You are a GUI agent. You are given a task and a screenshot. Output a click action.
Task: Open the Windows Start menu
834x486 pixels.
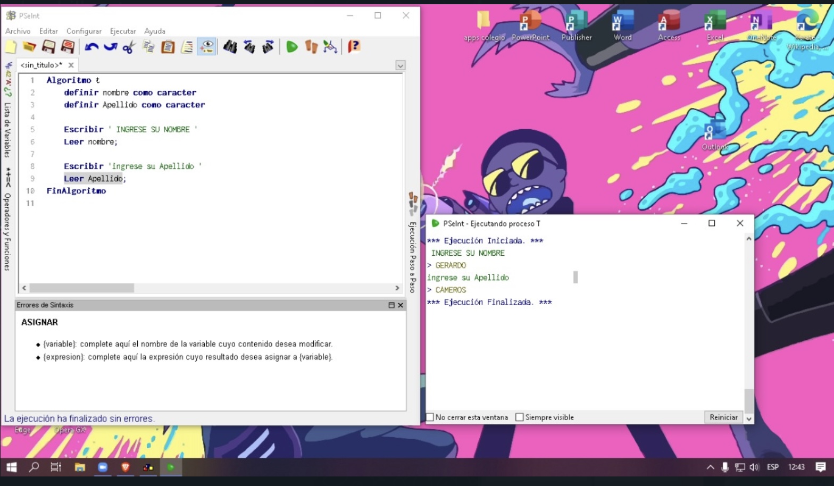11,467
